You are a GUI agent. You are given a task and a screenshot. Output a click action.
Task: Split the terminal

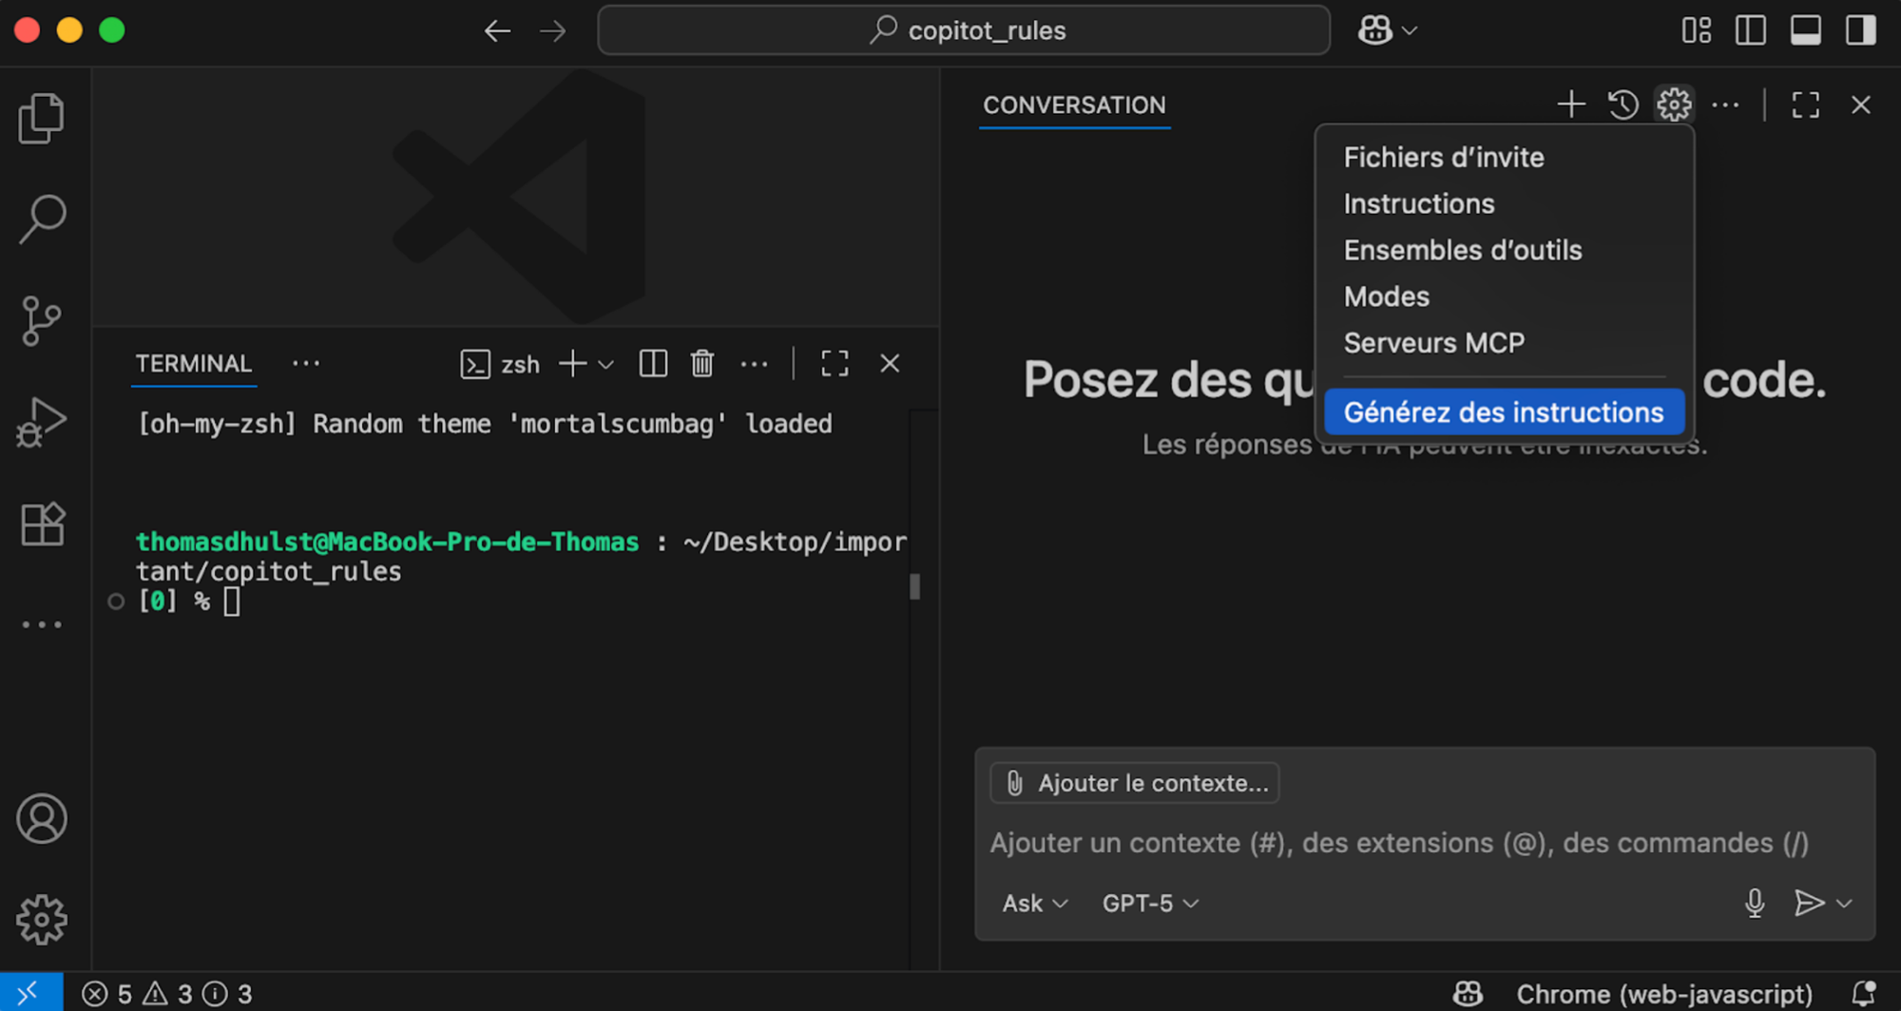pyautogui.click(x=653, y=363)
